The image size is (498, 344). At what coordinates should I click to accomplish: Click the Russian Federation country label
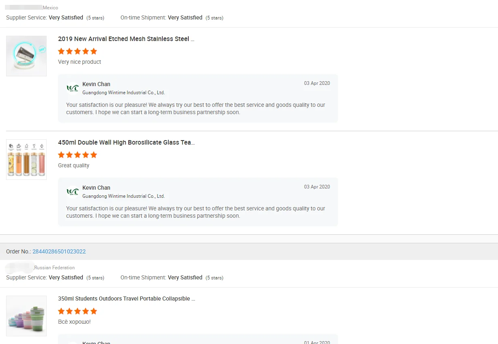tap(54, 268)
